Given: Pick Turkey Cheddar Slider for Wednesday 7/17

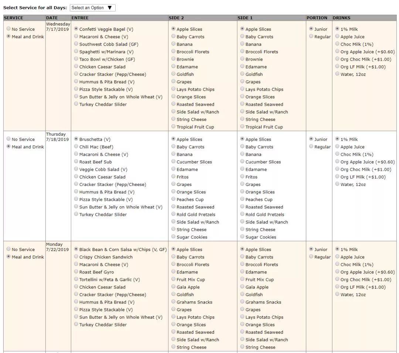Looking at the screenshot, I should 76,103.
